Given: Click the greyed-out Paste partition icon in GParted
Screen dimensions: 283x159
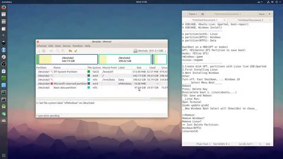Looking at the screenshot, I should [x=63, y=51].
